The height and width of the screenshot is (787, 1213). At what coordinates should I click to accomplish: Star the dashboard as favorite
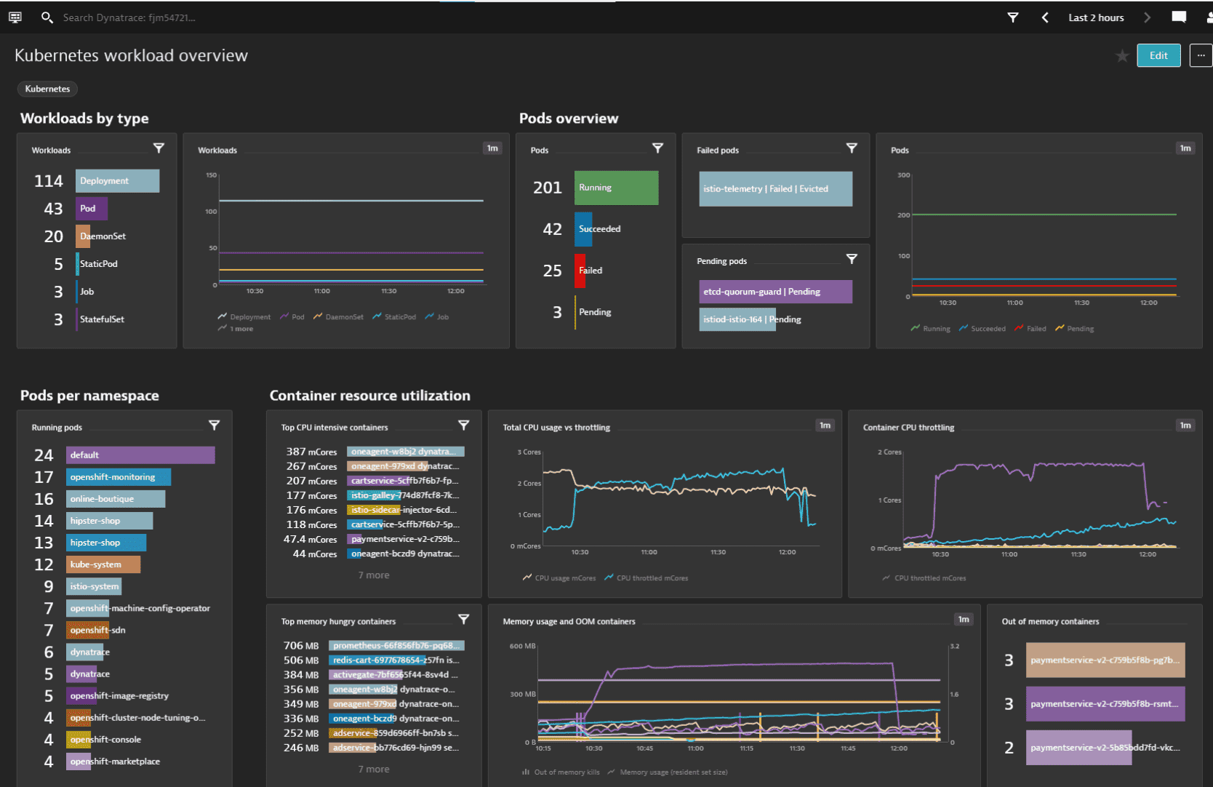coord(1122,55)
